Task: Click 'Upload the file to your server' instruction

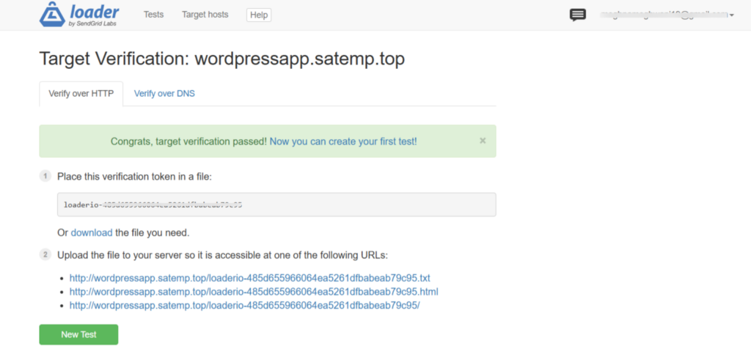Action: [223, 255]
